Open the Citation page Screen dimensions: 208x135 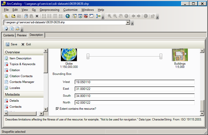[x=12, y=70]
